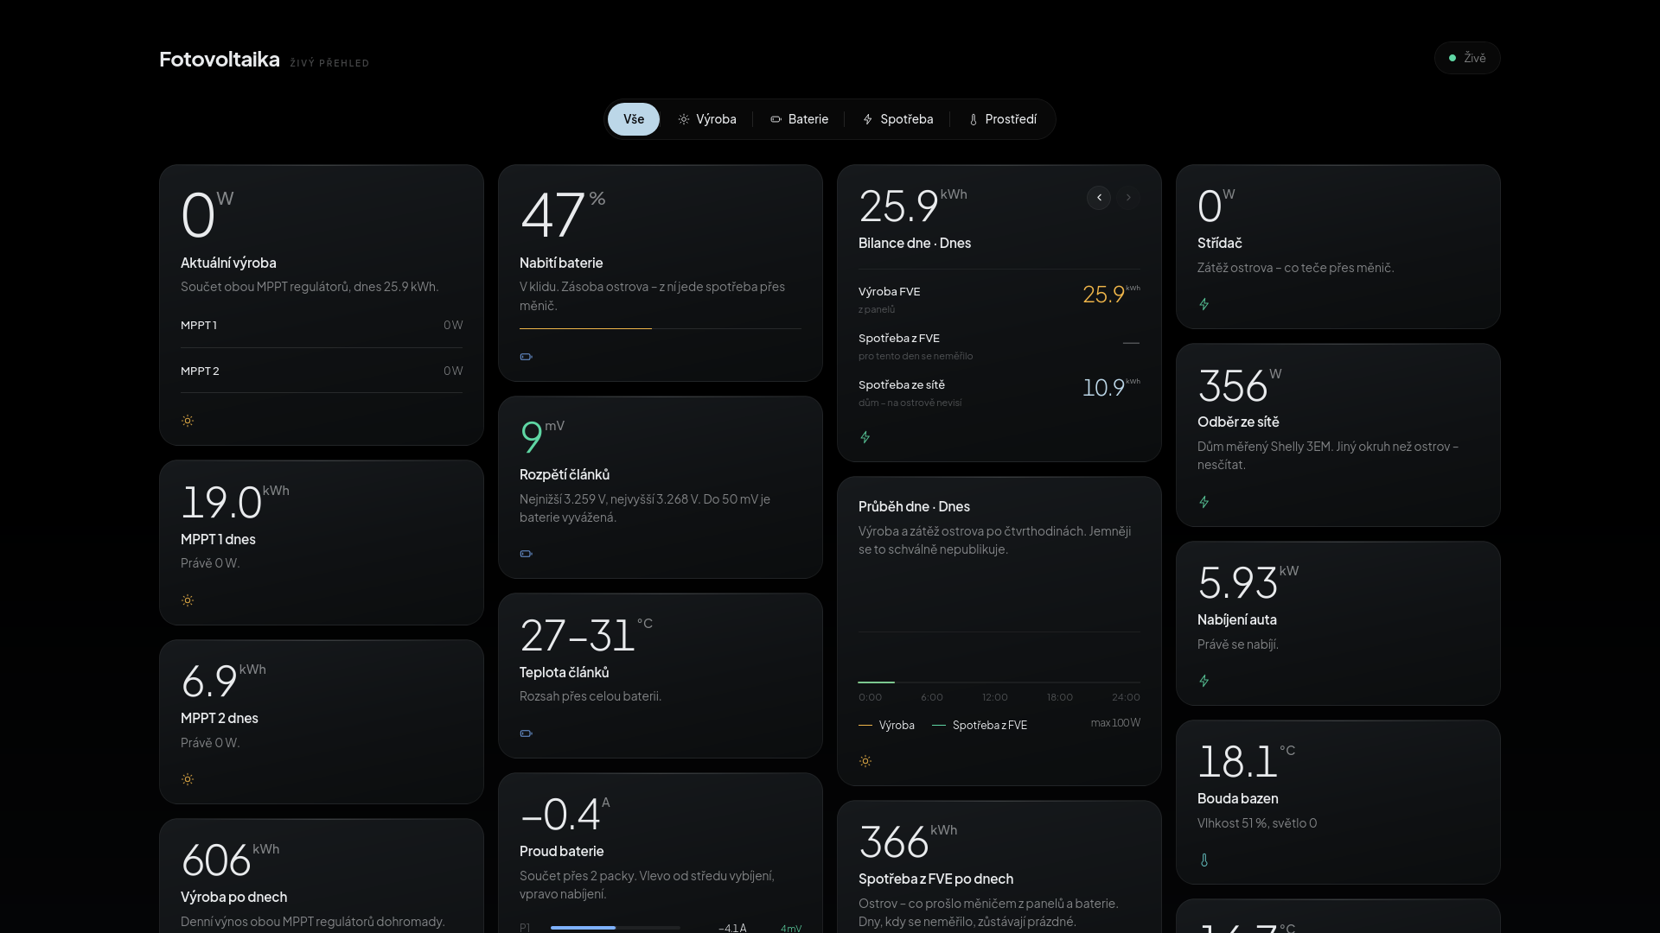The image size is (1660, 933).
Task: Go to previous day in Bilance dne
Action: [1099, 198]
